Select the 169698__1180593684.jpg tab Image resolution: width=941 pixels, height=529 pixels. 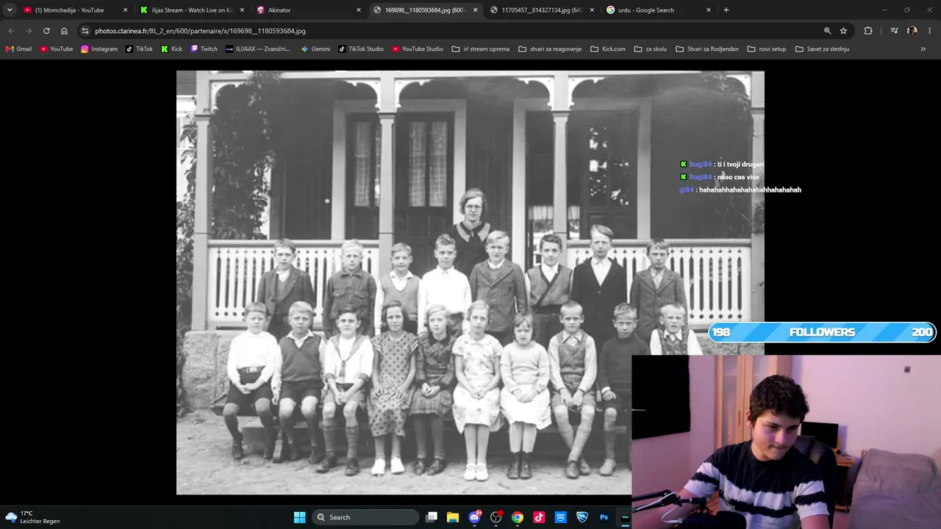(x=425, y=10)
